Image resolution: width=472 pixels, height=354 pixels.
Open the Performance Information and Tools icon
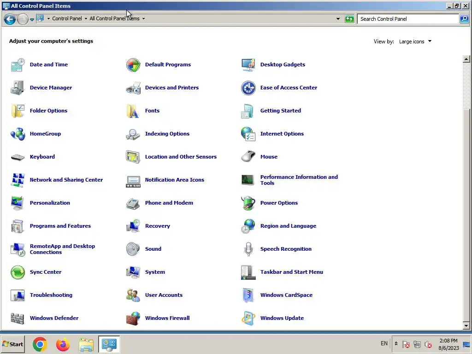click(x=248, y=180)
